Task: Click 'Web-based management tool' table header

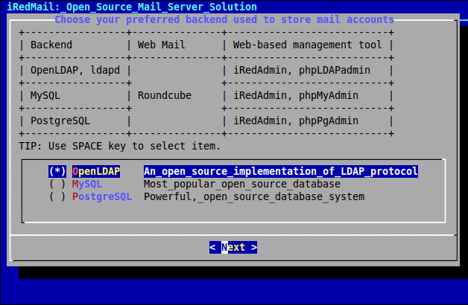Action: [308, 45]
